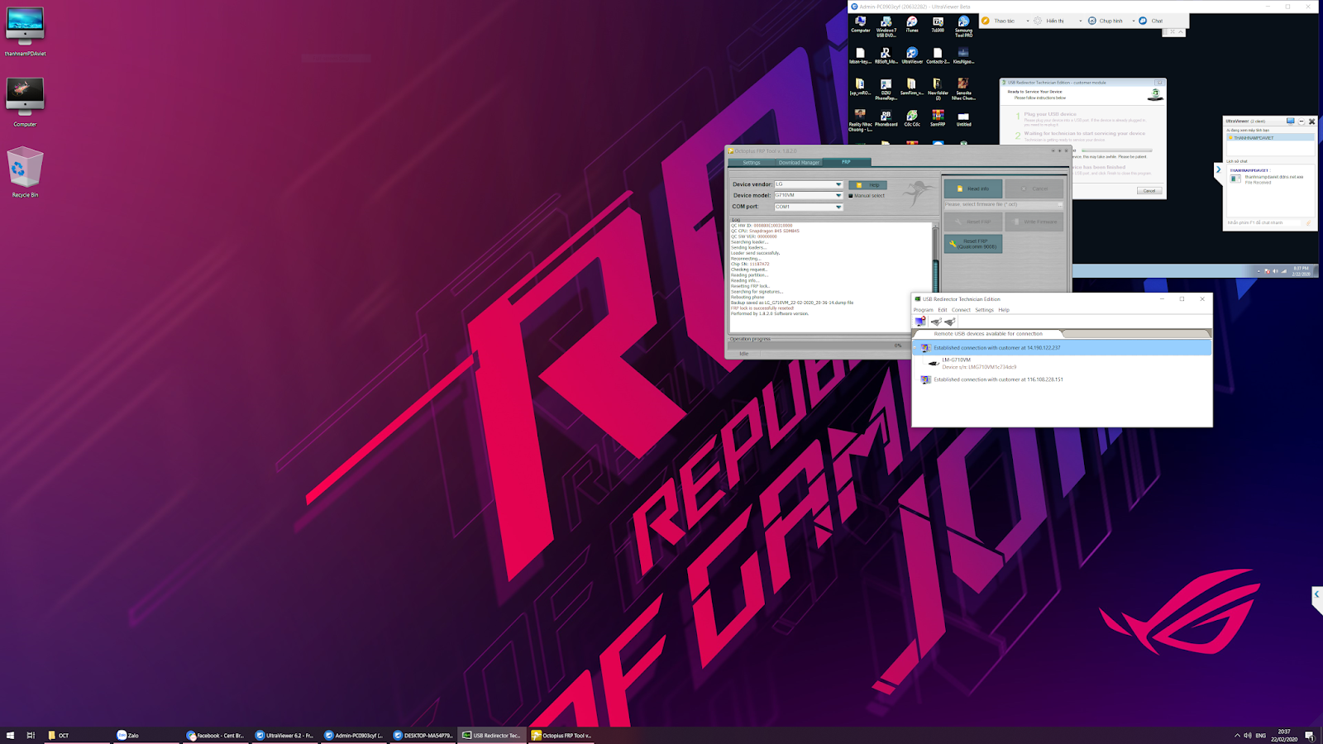Switch to the Download Manager tab
1323x744 pixels.
pyautogui.click(x=799, y=162)
